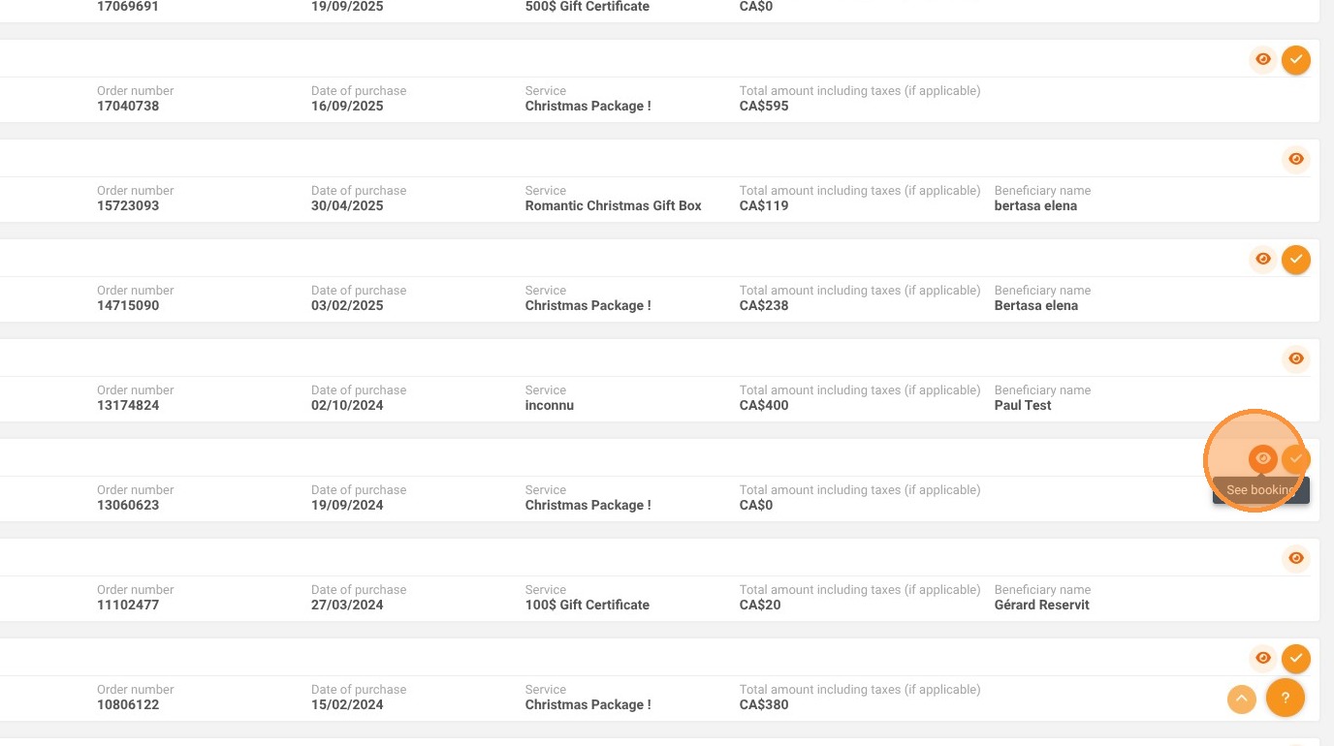
Task: View order 11102477 Gérard Reservit eye icon
Action: tap(1296, 558)
